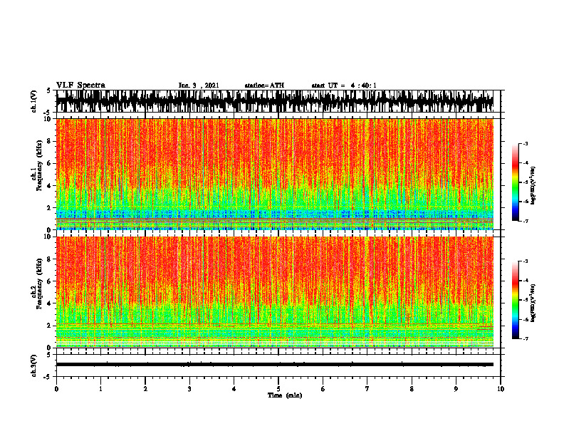Click the log(PSD) label beside ch.1 color bar
Screen dimensions: 564x436
pos(533,186)
